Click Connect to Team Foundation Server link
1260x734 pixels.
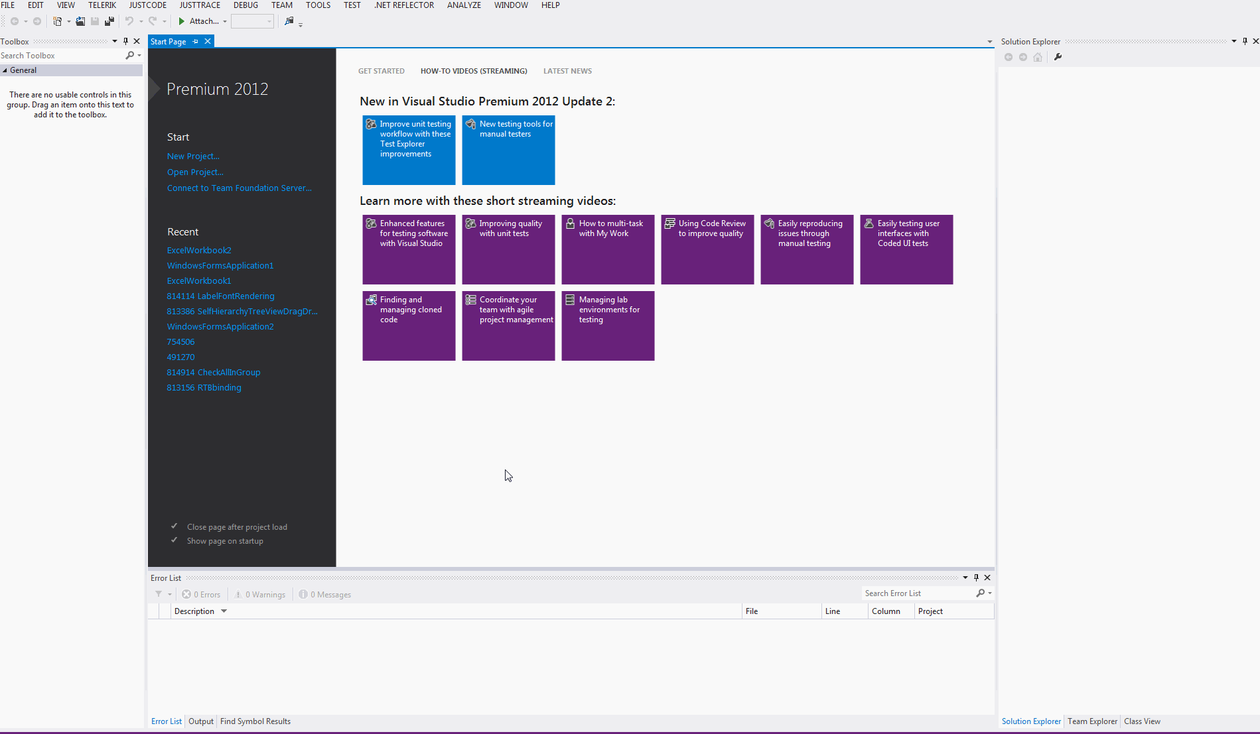[x=239, y=188]
